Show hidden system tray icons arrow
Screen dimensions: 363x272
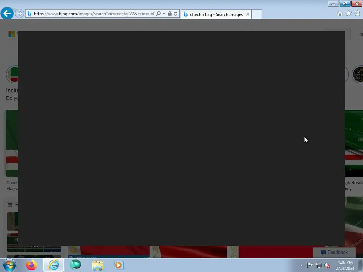click(301, 265)
